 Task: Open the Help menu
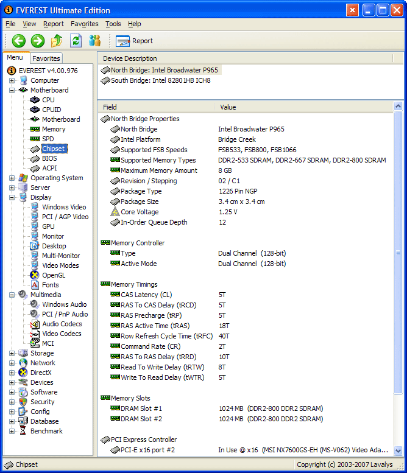(135, 24)
